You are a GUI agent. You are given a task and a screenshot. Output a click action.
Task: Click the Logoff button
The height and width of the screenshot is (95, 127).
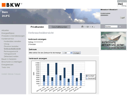[122, 18]
